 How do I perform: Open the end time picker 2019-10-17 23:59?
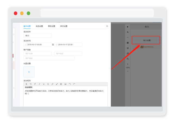pos(68,45)
